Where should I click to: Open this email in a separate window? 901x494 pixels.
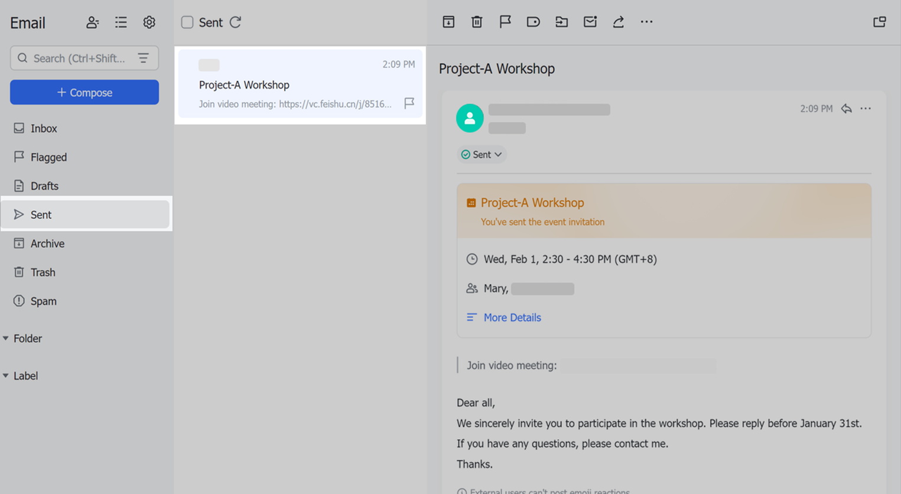click(879, 22)
